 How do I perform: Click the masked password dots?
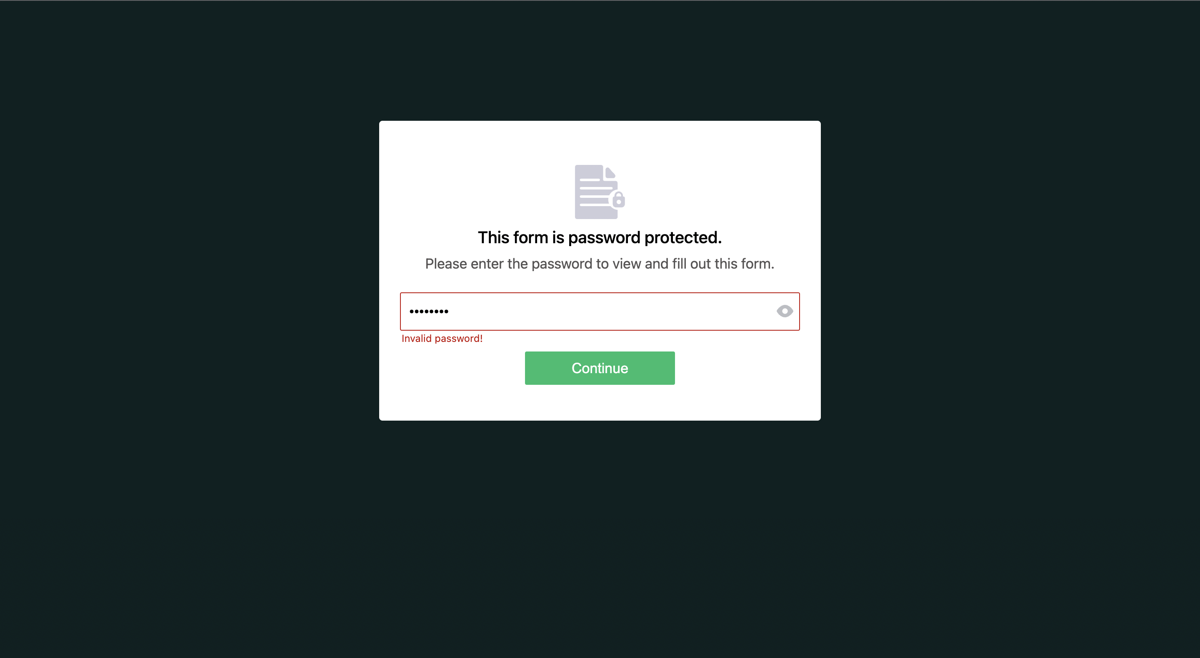(x=429, y=312)
